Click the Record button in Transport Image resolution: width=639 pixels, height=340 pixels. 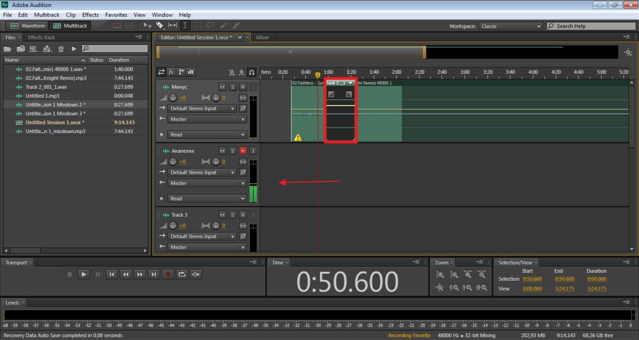click(168, 274)
